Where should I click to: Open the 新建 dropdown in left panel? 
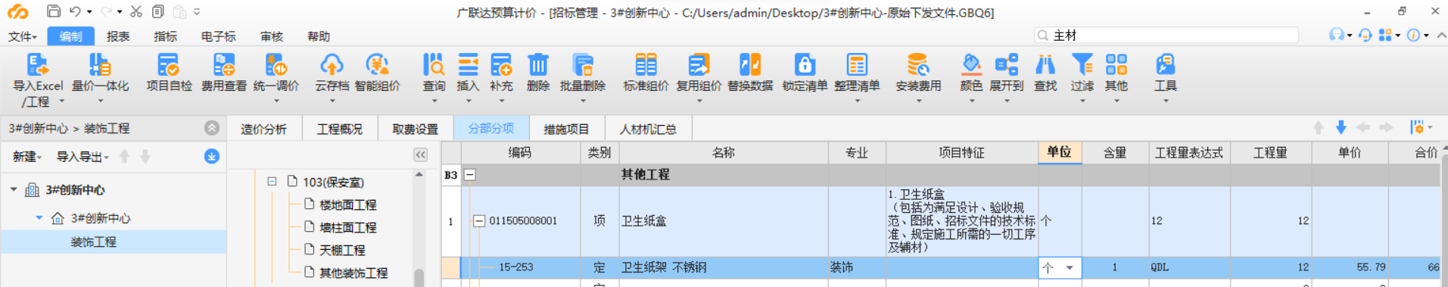(x=27, y=157)
